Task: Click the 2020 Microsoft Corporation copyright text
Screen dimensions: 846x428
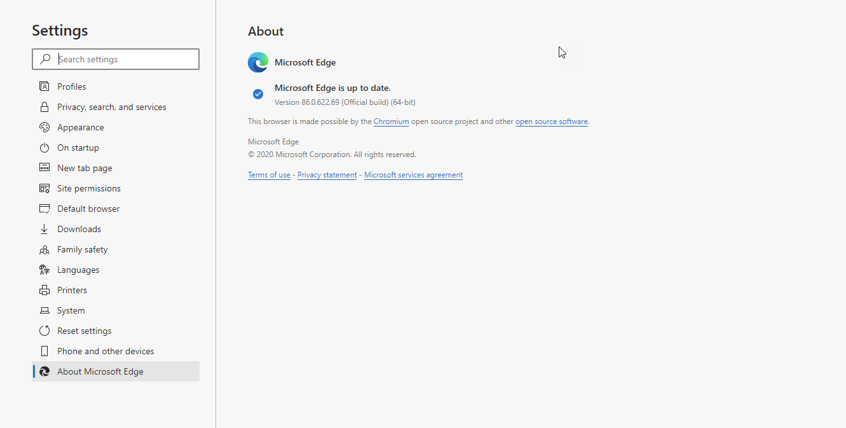Action: click(x=332, y=155)
